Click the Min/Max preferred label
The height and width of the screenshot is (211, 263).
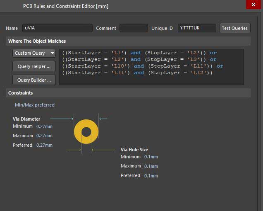pyautogui.click(x=35, y=105)
